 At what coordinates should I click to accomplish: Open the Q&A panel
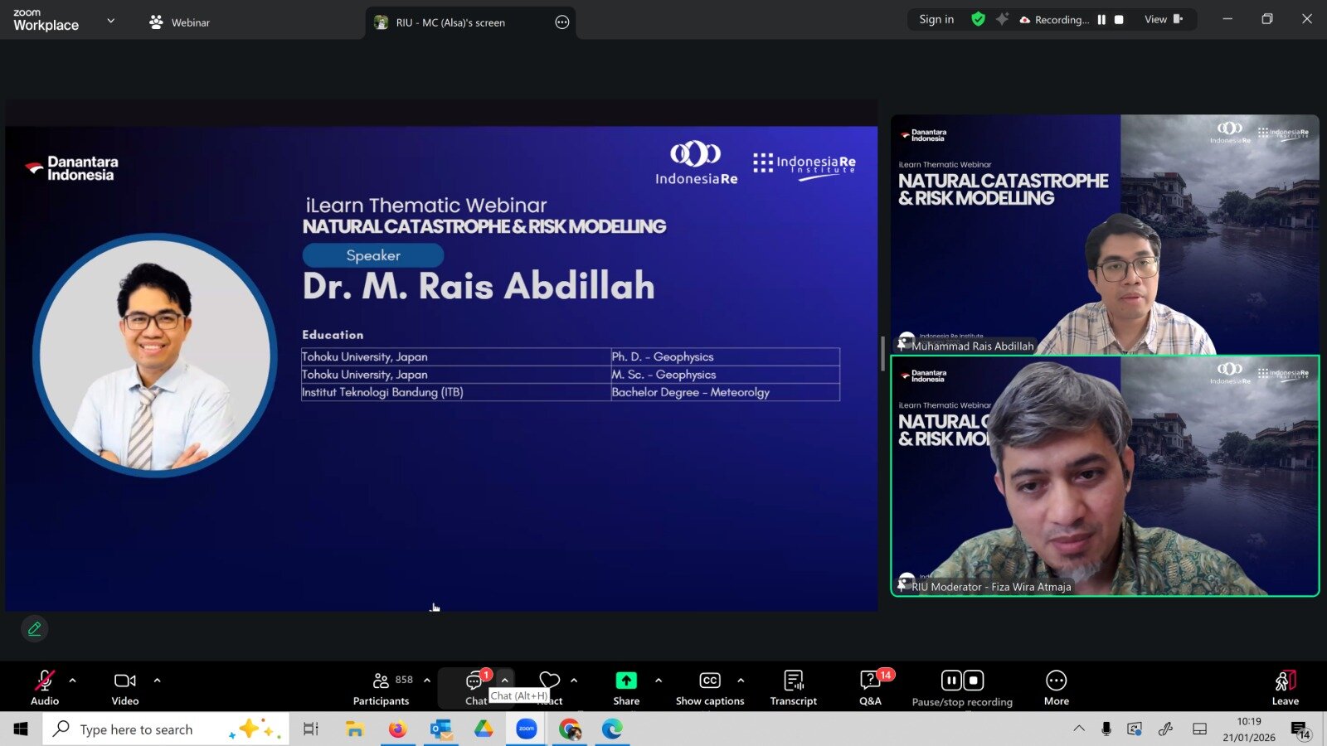point(870,688)
